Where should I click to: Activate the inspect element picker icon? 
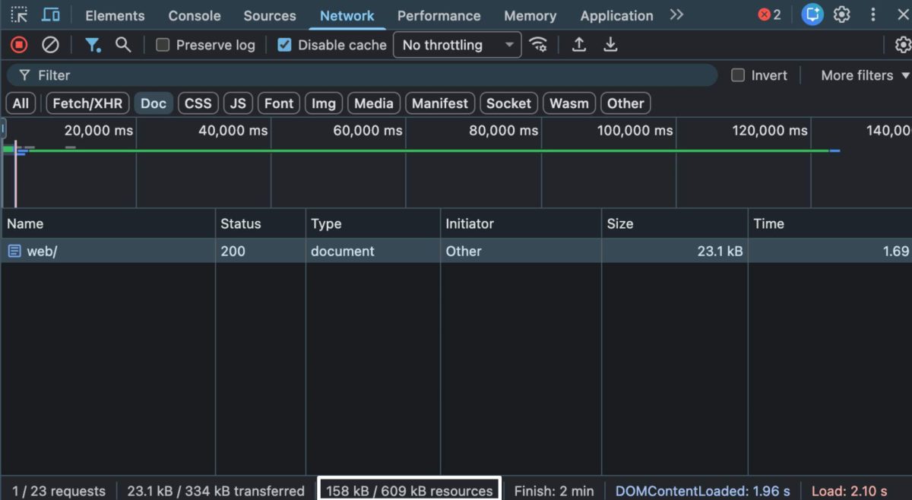click(x=19, y=14)
